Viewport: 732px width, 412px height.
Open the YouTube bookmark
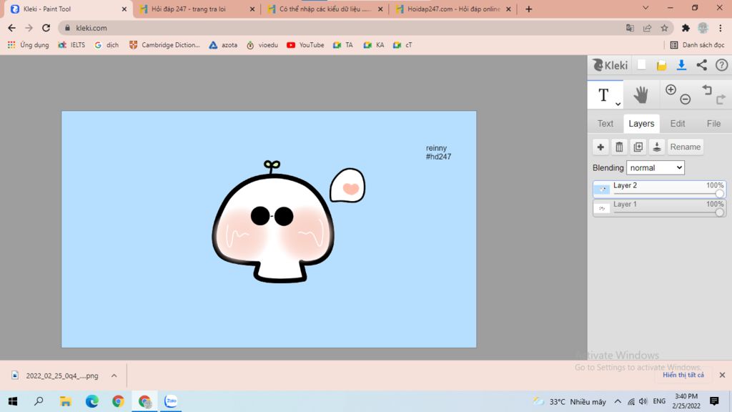tap(305, 45)
